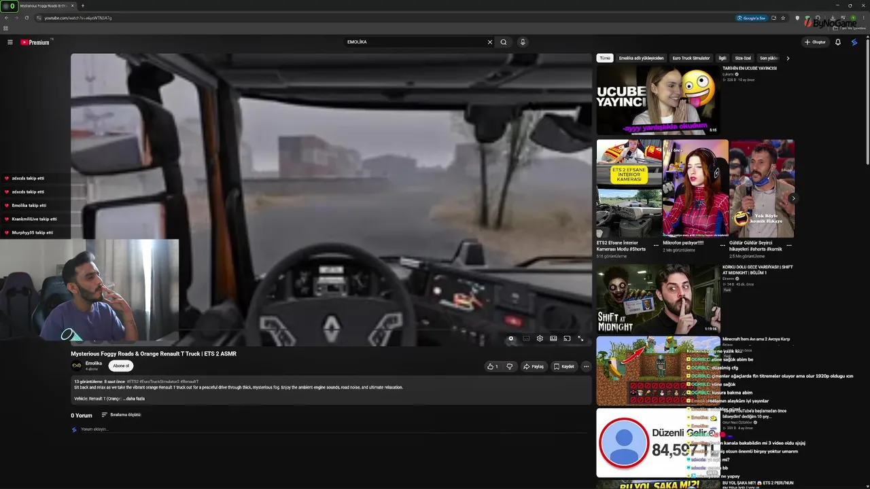Switch the player to theater mode
The image size is (870, 489).
click(553, 338)
